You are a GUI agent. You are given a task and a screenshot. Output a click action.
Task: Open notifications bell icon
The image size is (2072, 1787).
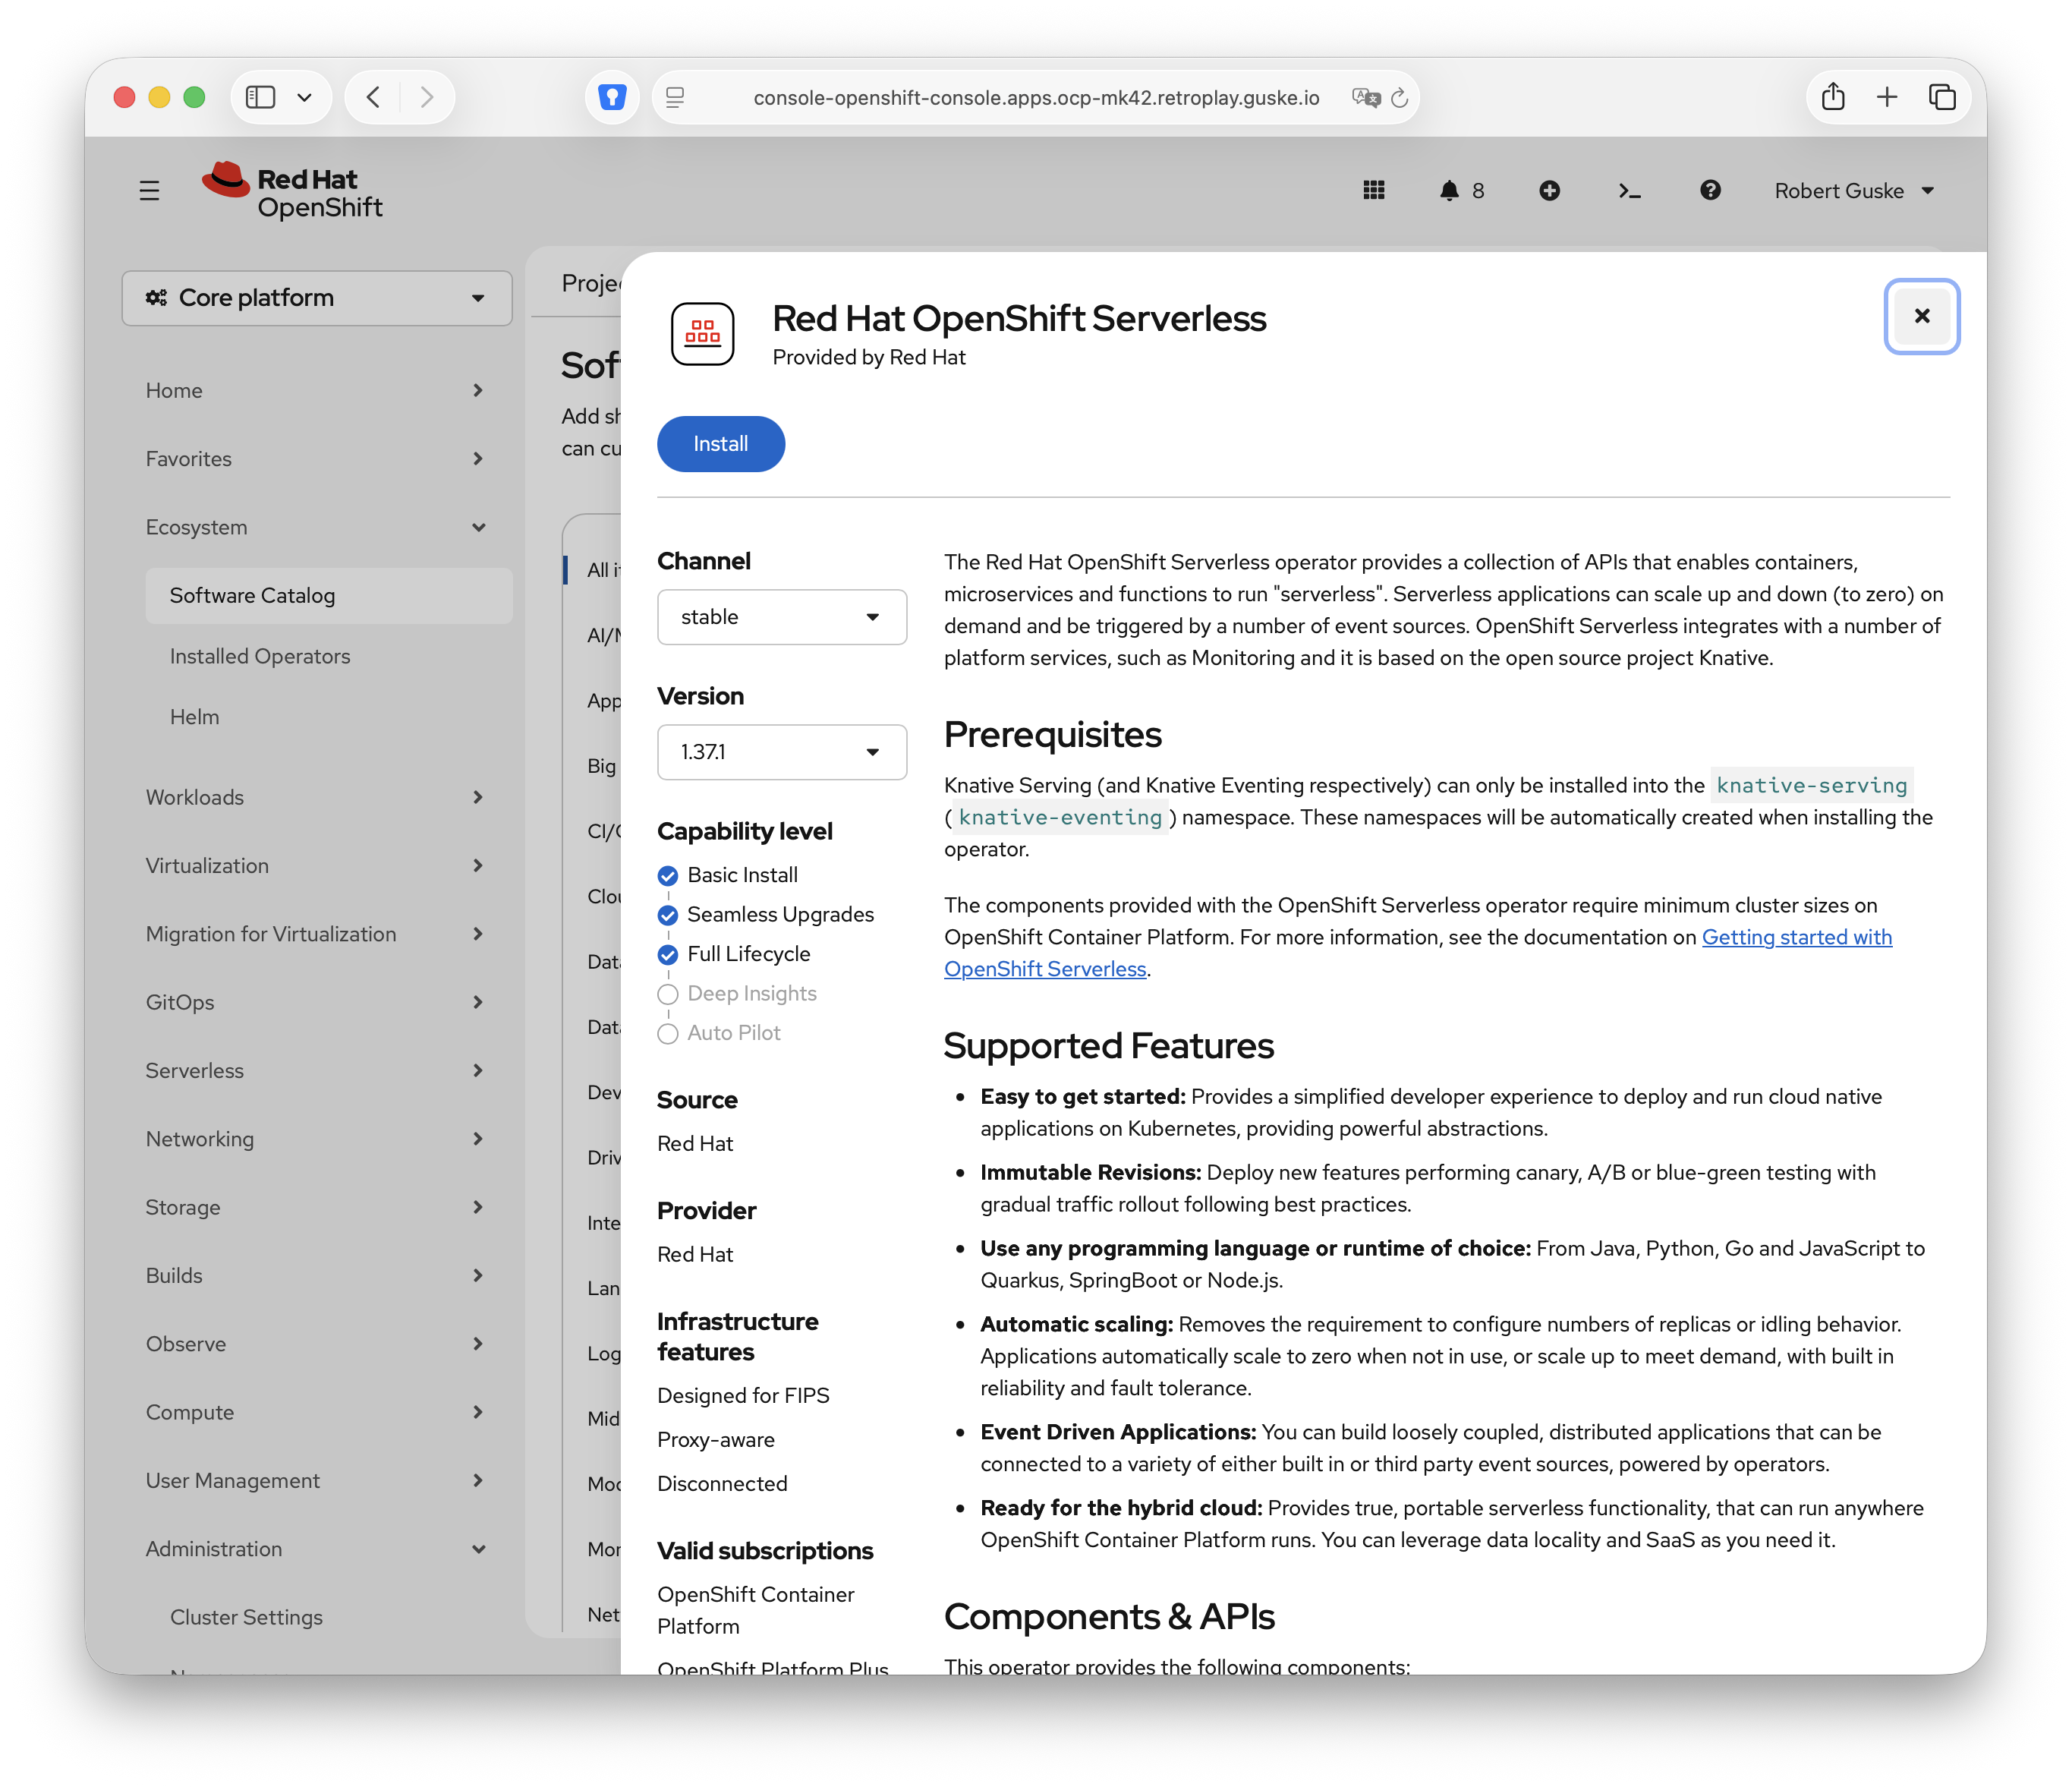click(x=1448, y=190)
